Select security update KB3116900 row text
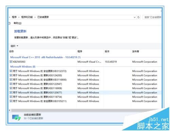Viewport: 170px width, 131px height. click(40, 80)
